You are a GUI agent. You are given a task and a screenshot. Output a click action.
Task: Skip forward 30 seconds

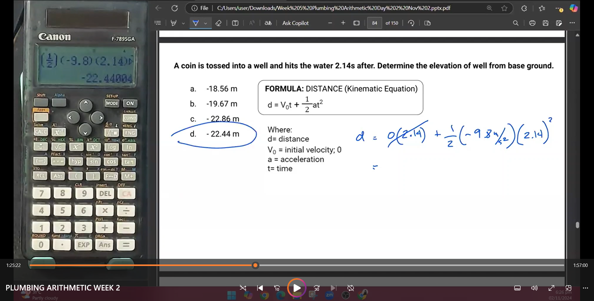[316, 288]
